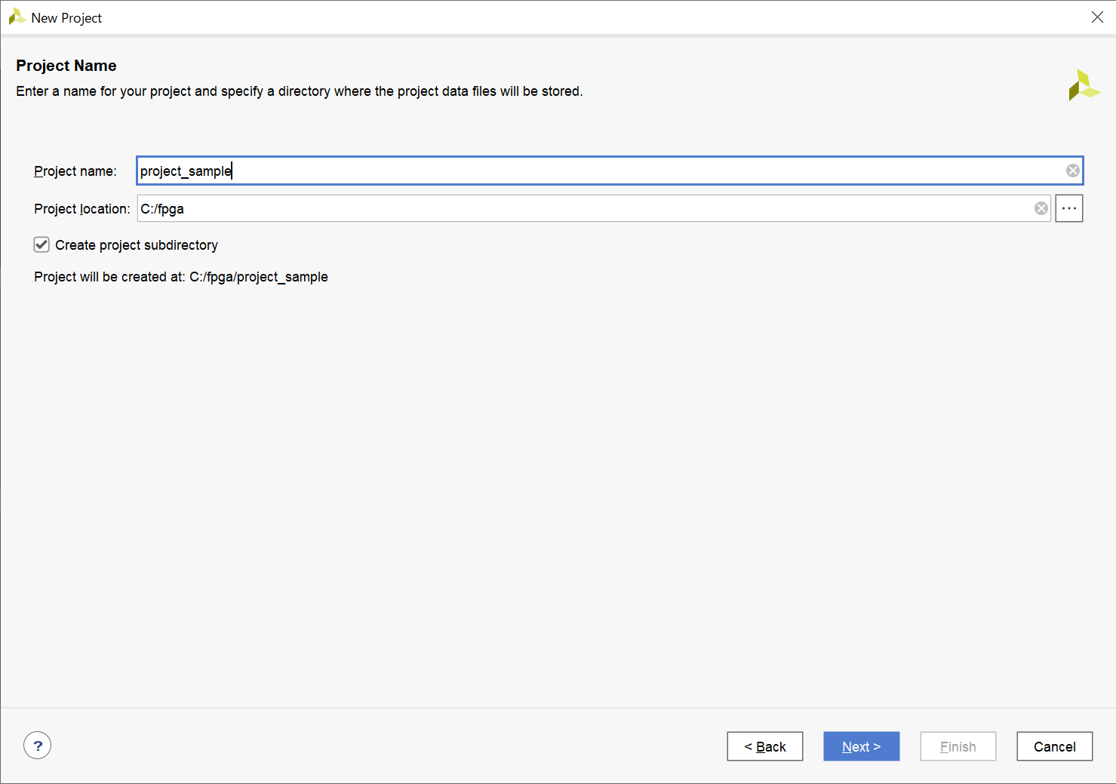
Task: Click the Vivado logo at top right
Action: [1084, 85]
